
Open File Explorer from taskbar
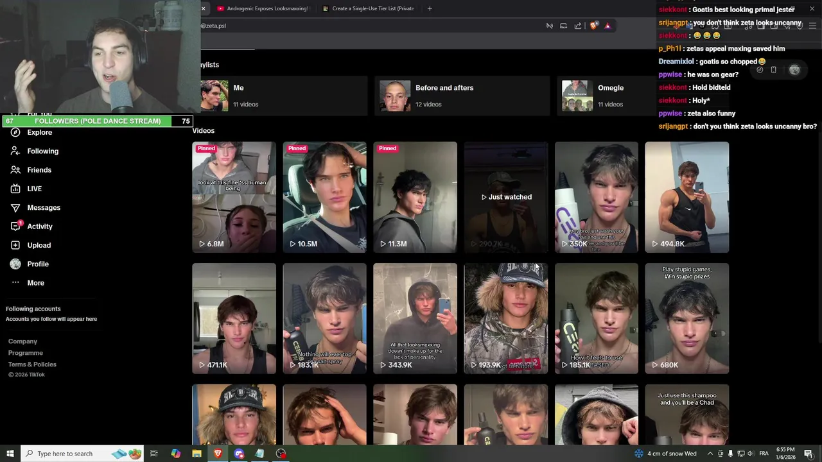(197, 454)
